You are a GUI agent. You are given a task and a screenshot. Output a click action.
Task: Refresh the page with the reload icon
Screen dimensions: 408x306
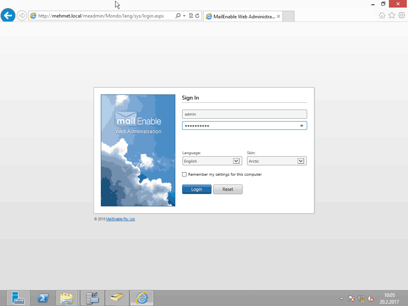[x=198, y=16]
